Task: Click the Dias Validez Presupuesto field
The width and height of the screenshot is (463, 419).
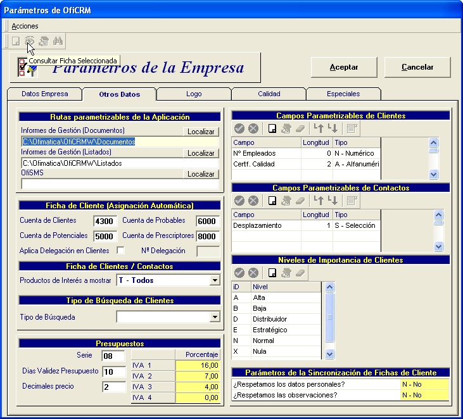Action: tap(114, 372)
